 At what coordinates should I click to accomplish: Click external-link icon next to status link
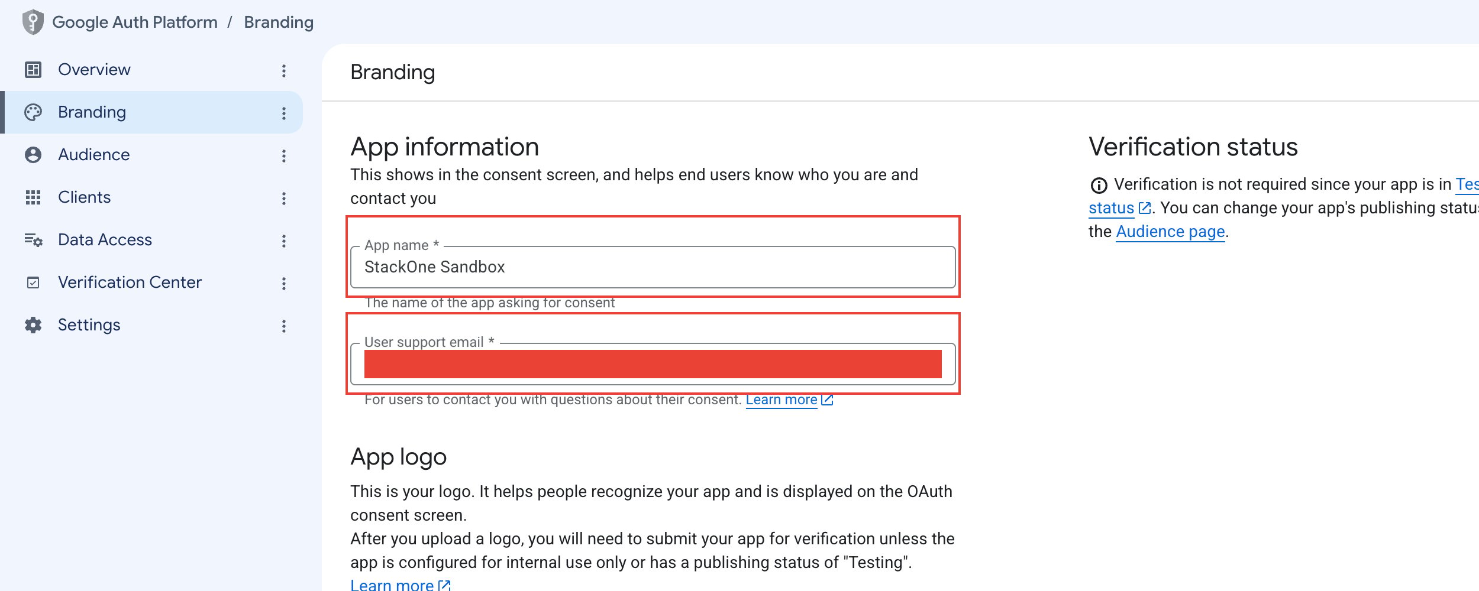pyautogui.click(x=1145, y=208)
